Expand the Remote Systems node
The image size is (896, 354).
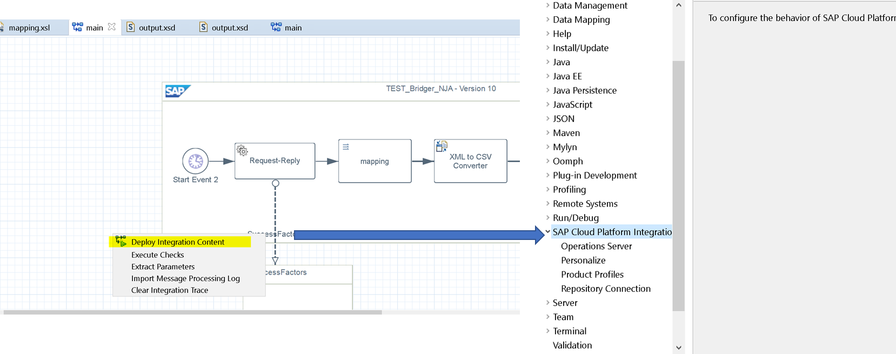(x=547, y=204)
